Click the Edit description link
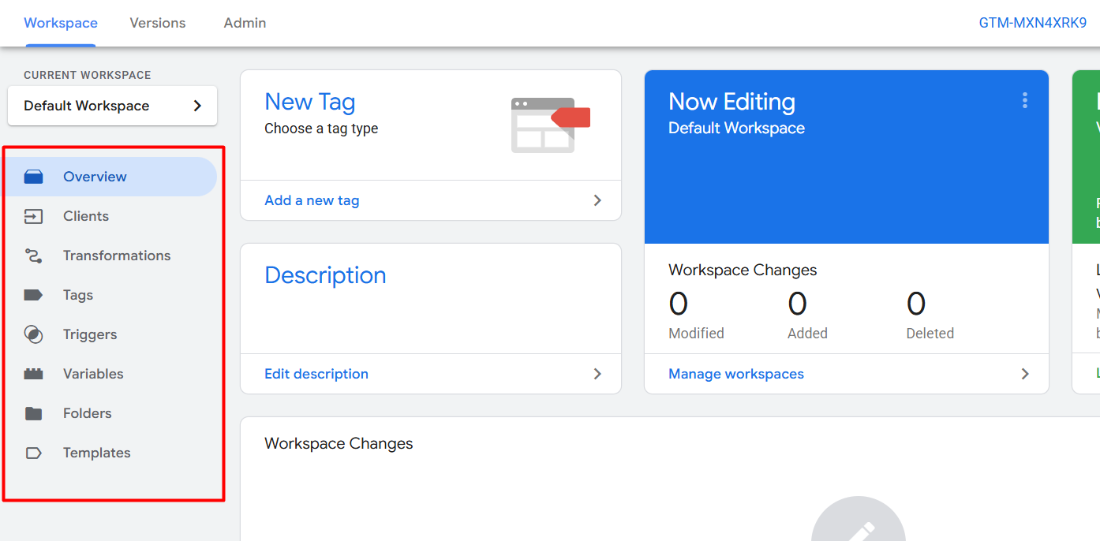Viewport: 1100px width, 541px height. point(316,374)
